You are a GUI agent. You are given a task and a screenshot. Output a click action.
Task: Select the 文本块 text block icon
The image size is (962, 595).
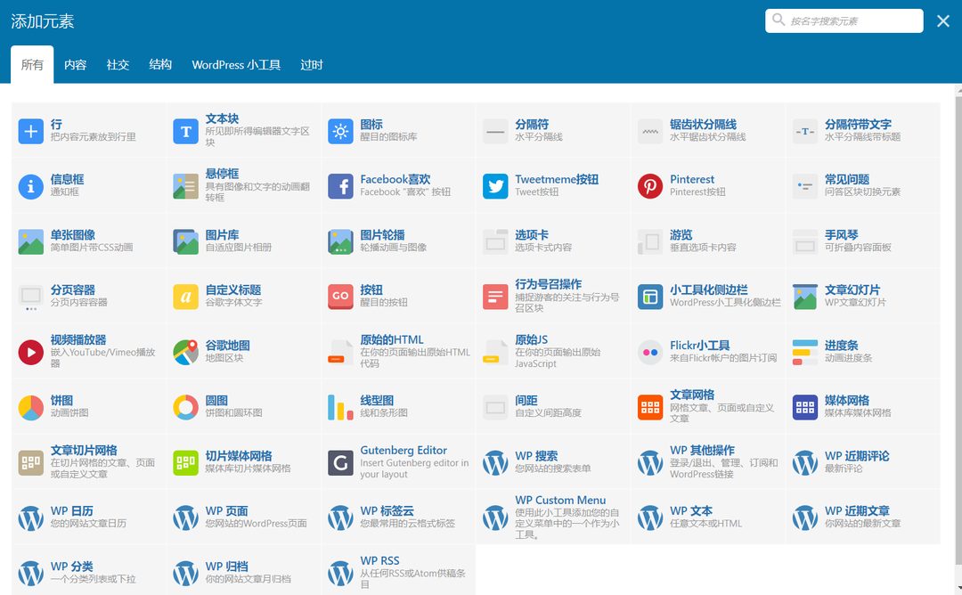tap(185, 131)
